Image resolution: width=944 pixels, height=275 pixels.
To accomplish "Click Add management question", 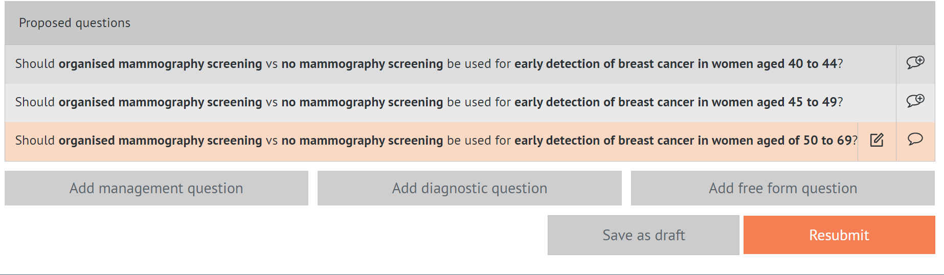I will pos(156,188).
